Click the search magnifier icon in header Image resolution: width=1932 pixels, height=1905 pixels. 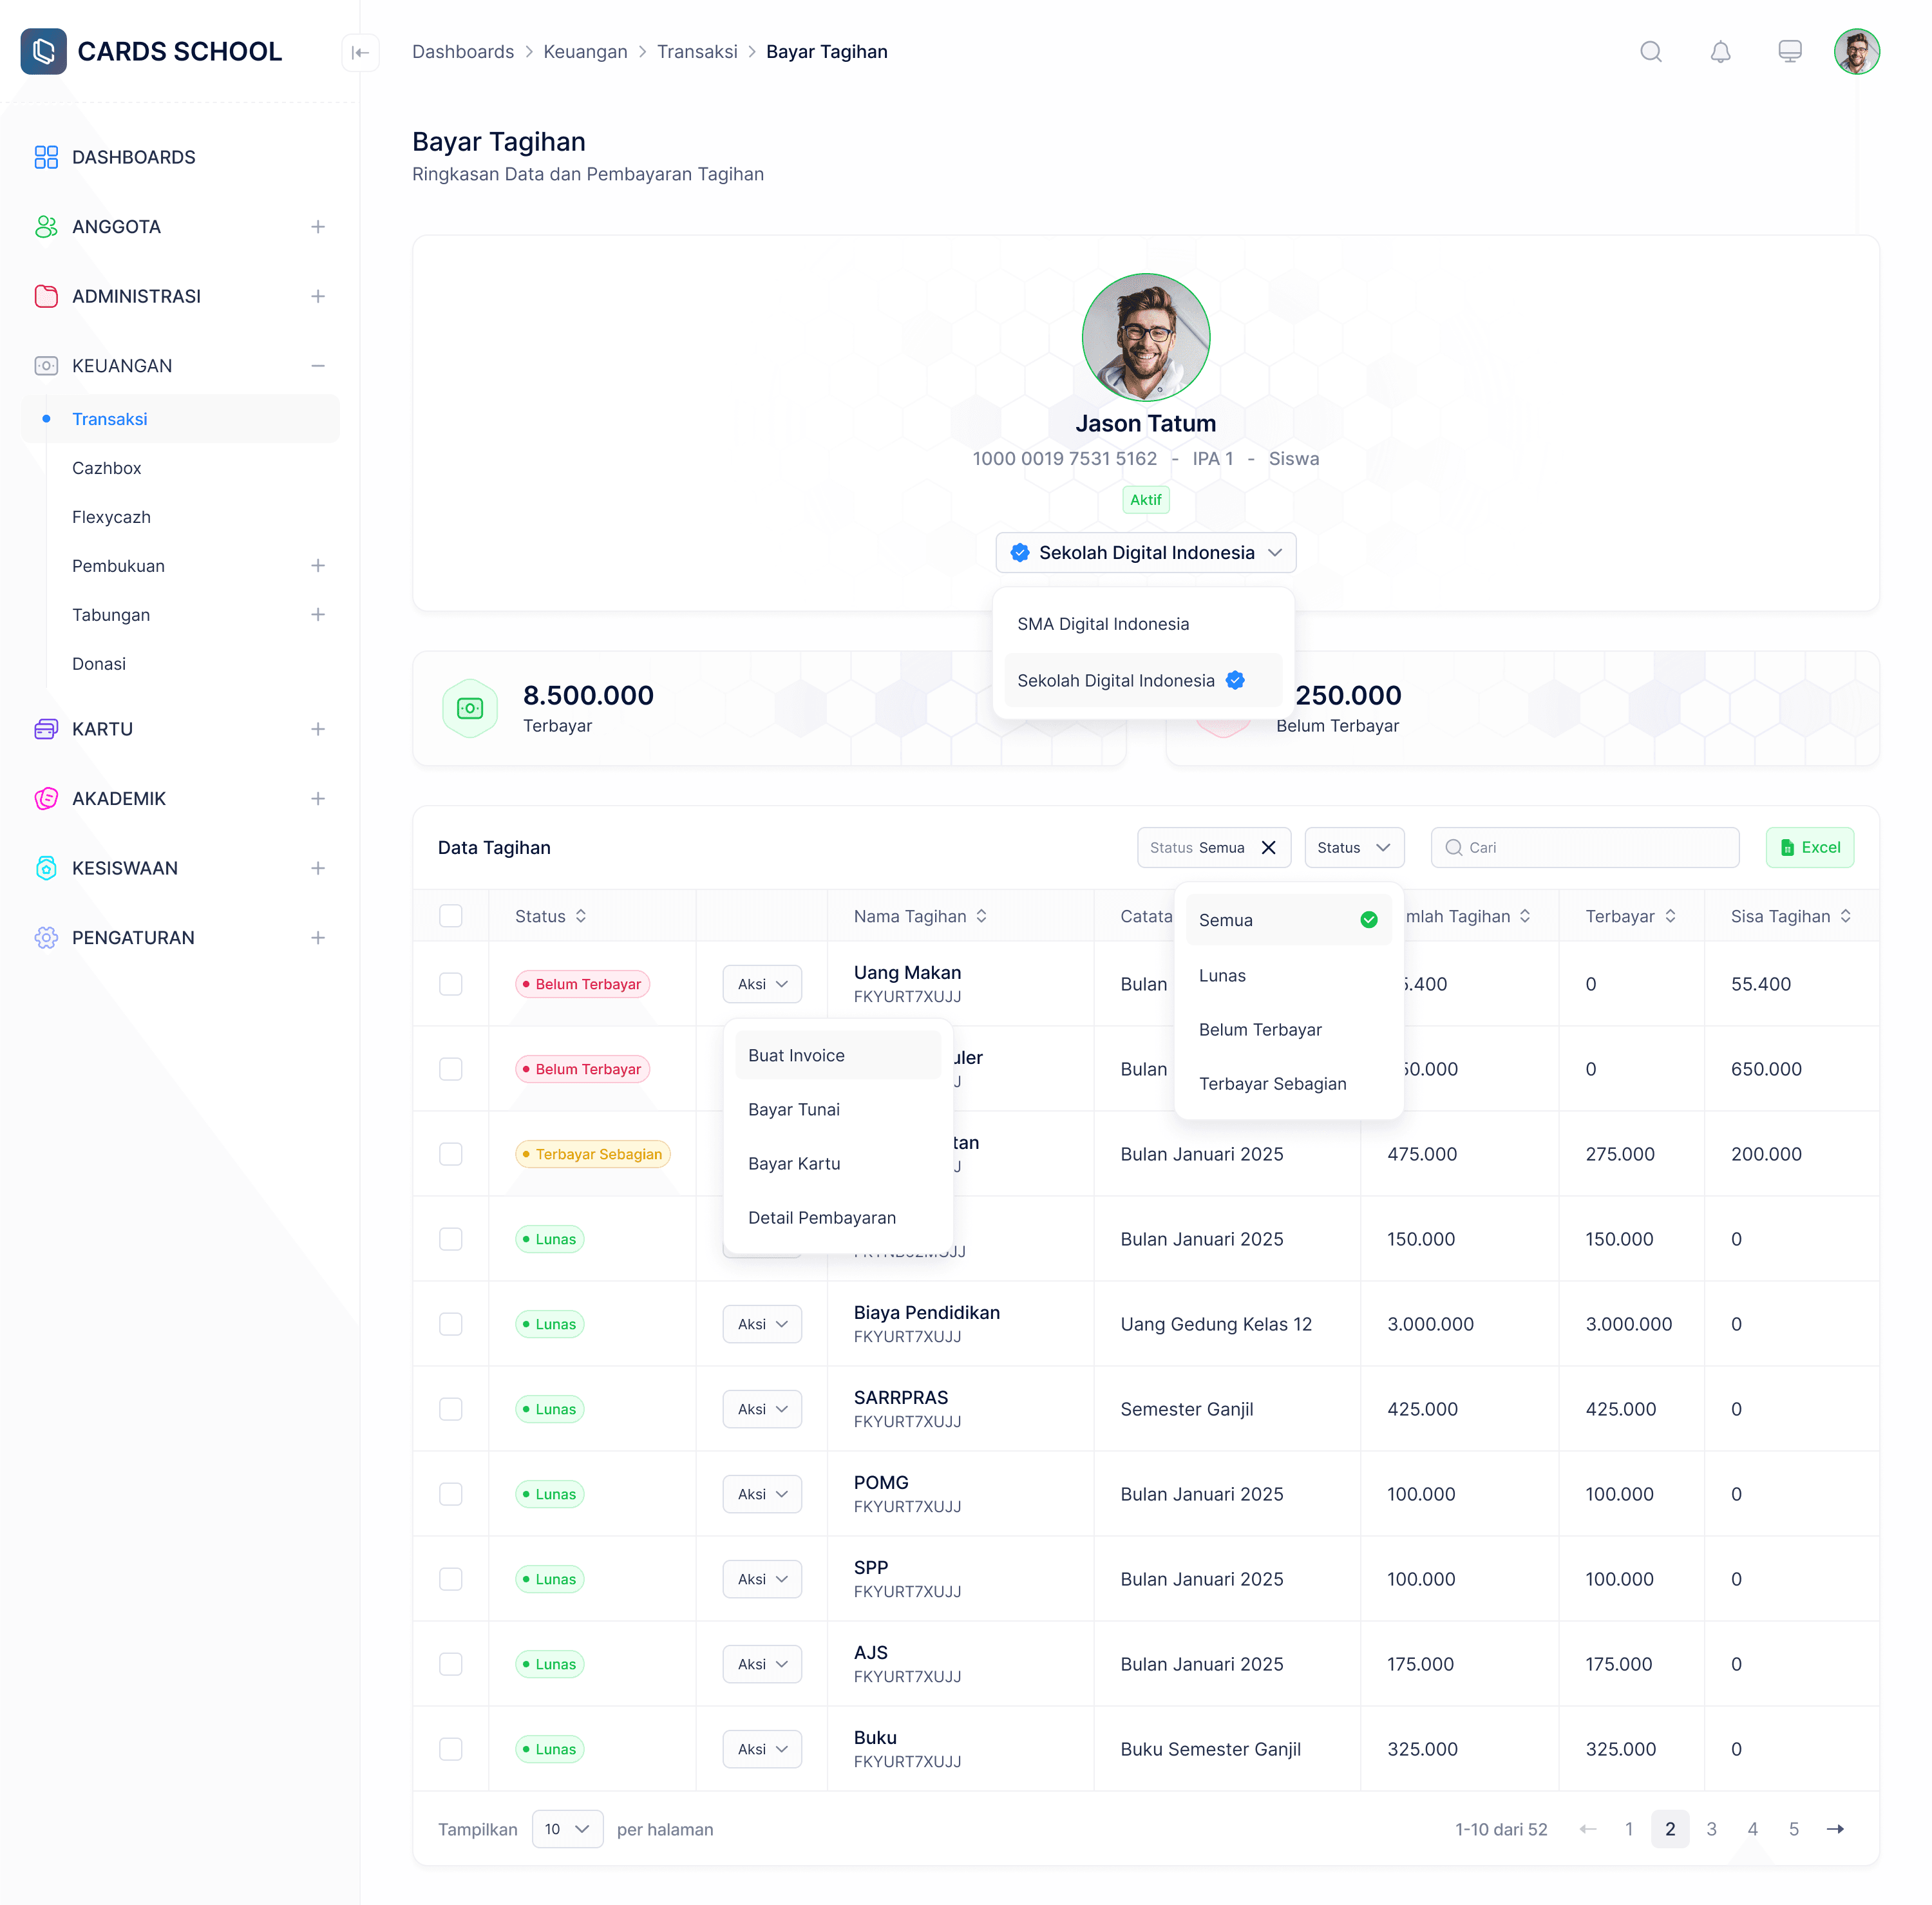point(1650,52)
